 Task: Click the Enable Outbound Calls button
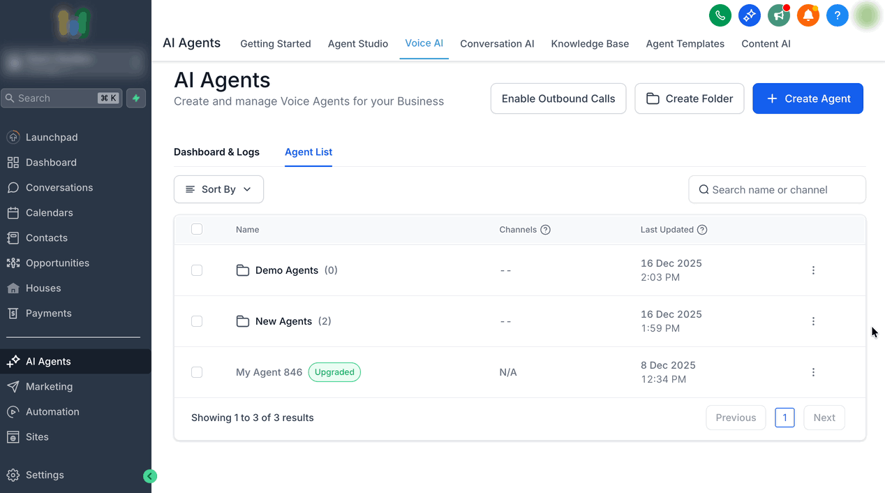coord(558,98)
